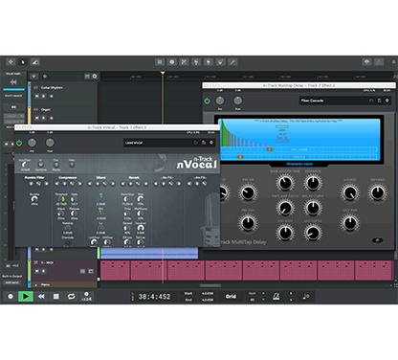The image size is (398, 360).
Task: Click the circular arrow icon above track list
Action: (x=95, y=77)
